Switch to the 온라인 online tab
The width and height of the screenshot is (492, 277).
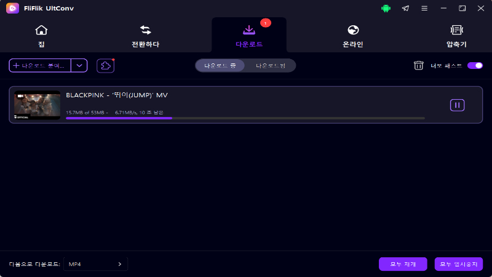[x=353, y=37]
